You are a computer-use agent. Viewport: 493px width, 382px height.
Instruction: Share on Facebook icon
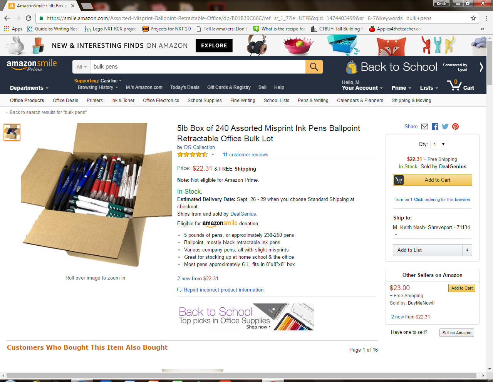coord(435,127)
